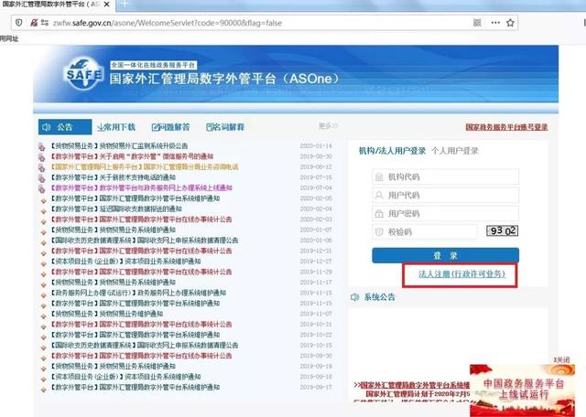Open site permissions icon in address bar
The width and height of the screenshot is (586, 417).
(x=45, y=23)
